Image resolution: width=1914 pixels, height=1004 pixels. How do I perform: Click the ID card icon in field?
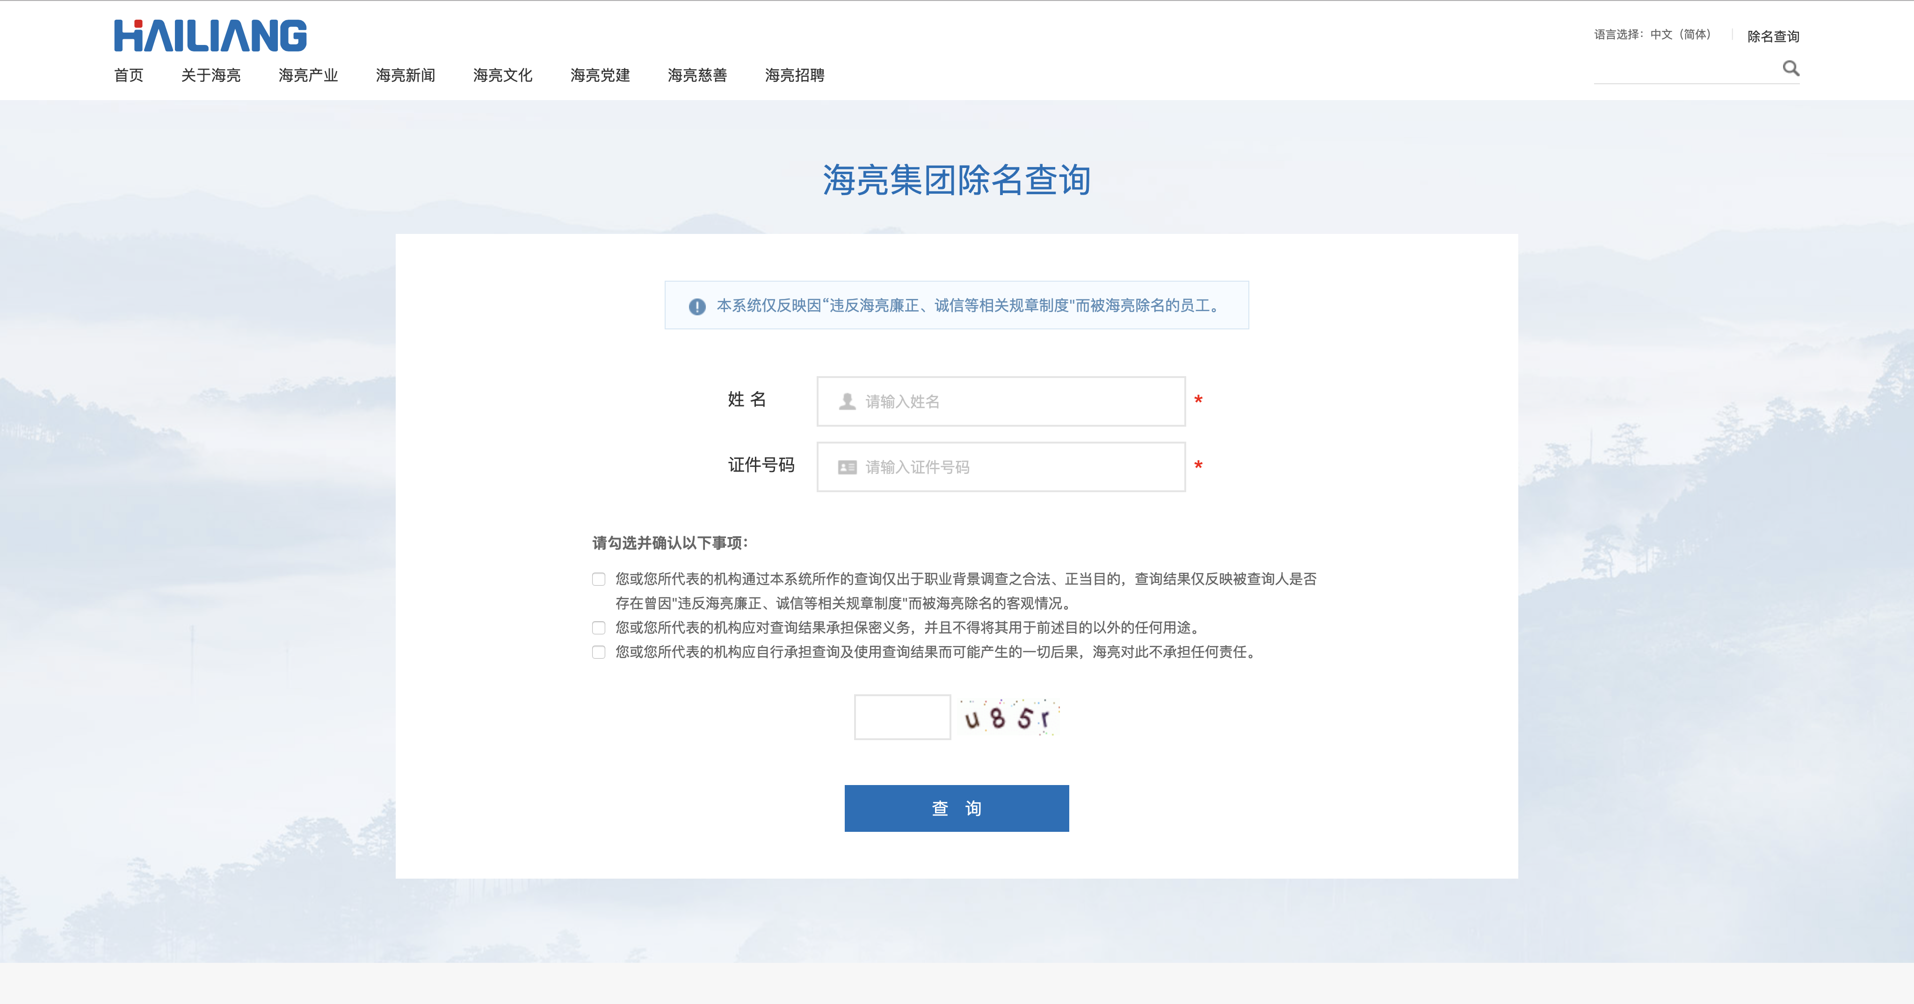847,467
